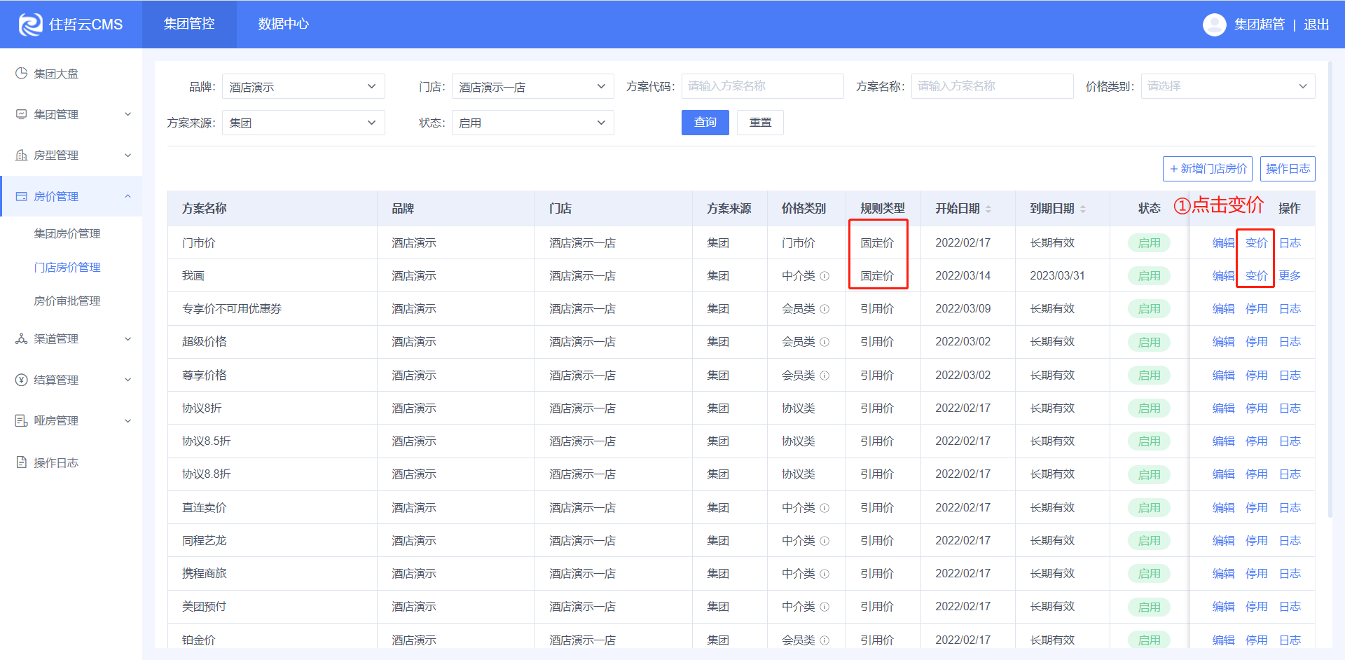Click 日志 in the 美团预付 row
The width and height of the screenshot is (1345, 660).
click(1290, 607)
